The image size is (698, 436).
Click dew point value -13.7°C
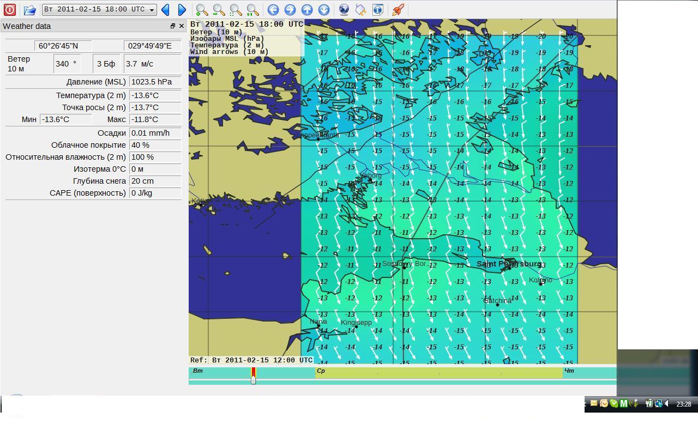pos(155,107)
